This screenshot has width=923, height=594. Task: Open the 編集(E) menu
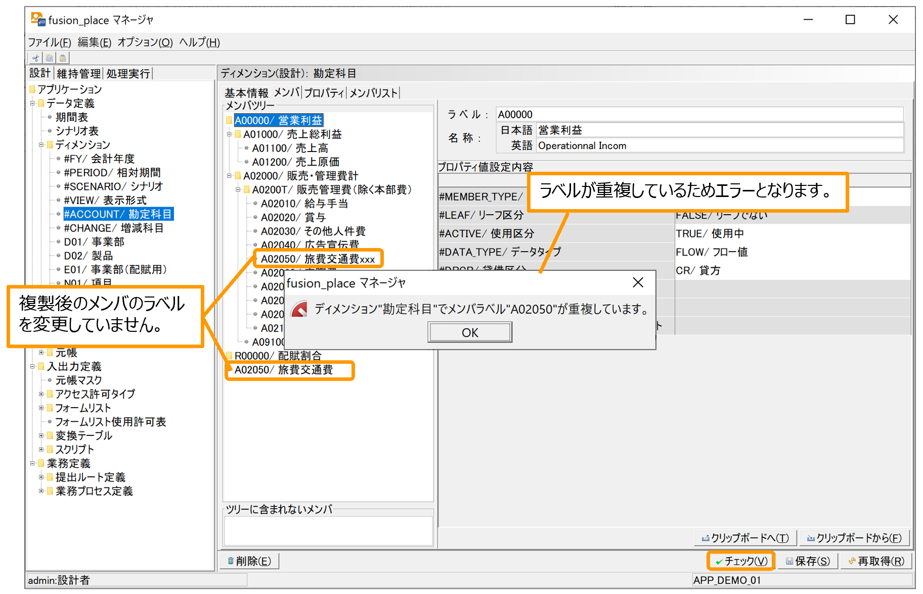(x=94, y=42)
